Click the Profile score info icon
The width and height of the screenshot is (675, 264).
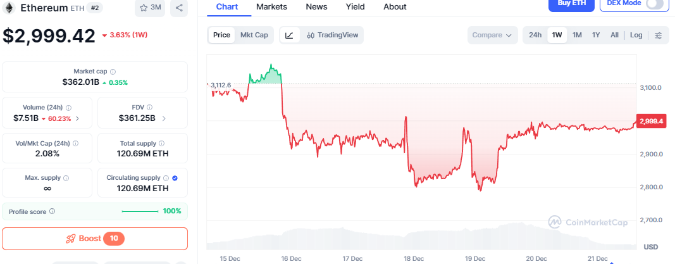tap(53, 211)
